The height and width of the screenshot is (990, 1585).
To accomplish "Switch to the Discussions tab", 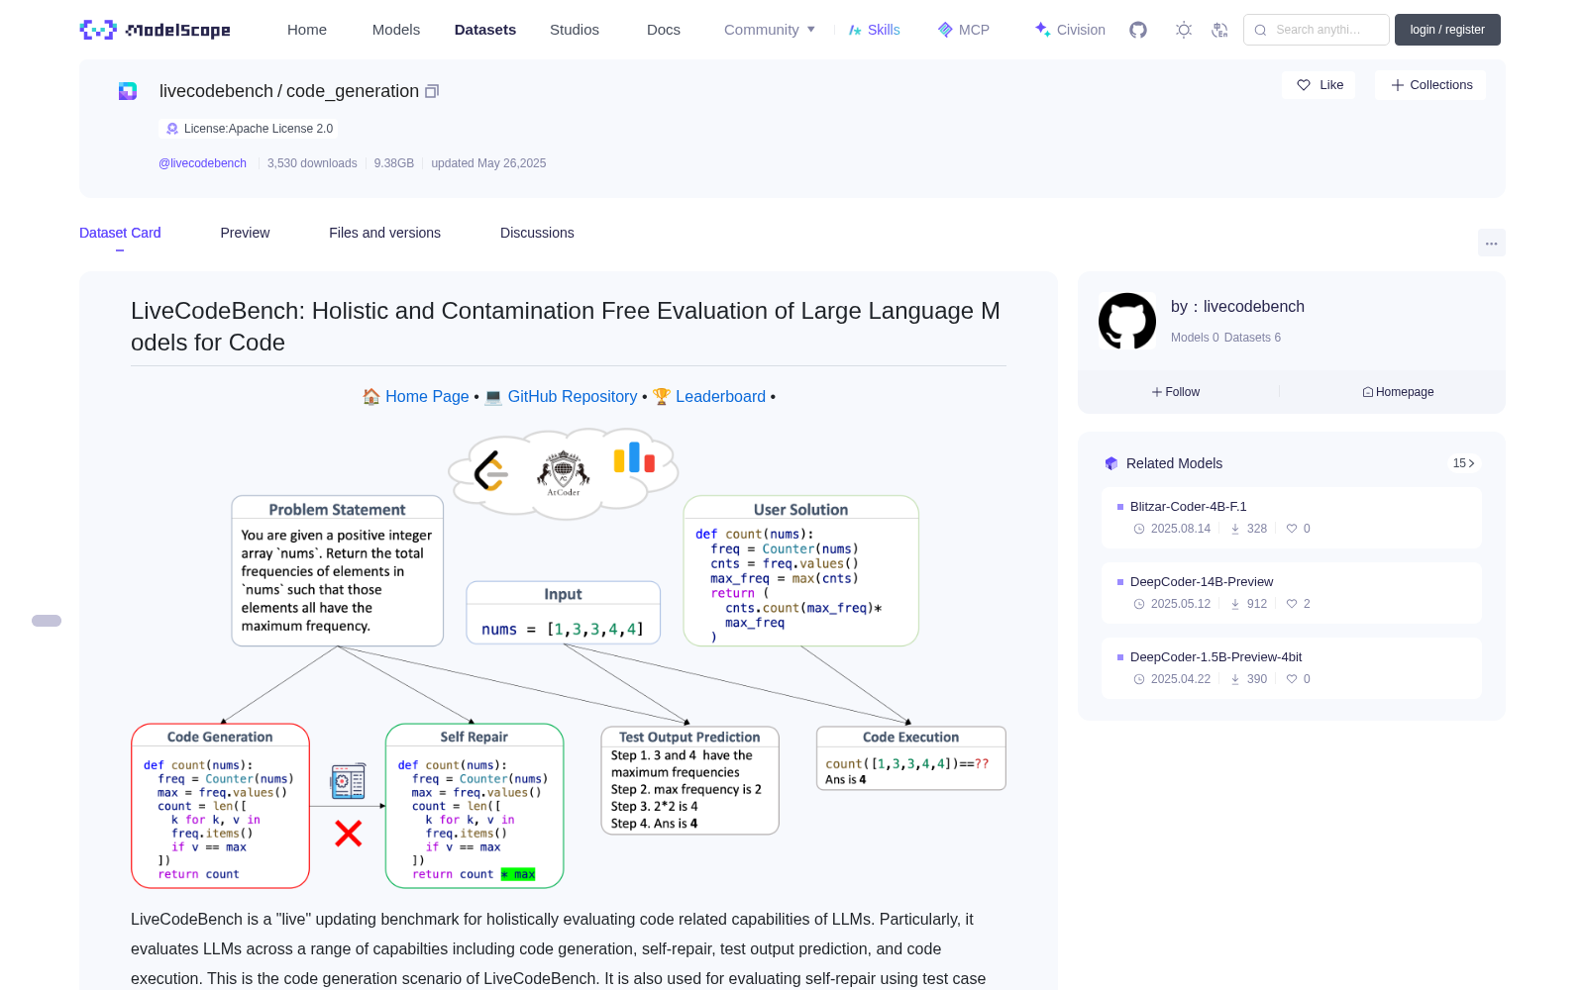I will [x=537, y=233].
